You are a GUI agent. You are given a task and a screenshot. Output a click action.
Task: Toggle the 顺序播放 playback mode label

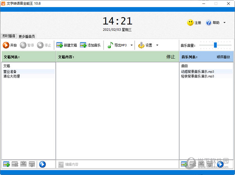pos(223,57)
